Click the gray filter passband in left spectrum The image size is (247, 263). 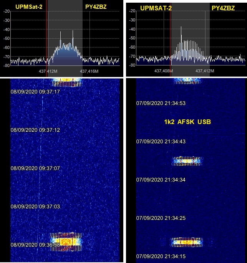tap(65, 38)
